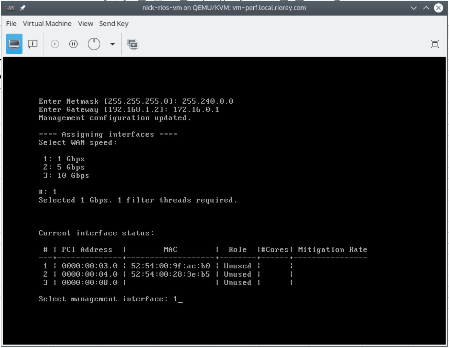
Task: Close the nick-rios-vm window
Action: click(438, 8)
